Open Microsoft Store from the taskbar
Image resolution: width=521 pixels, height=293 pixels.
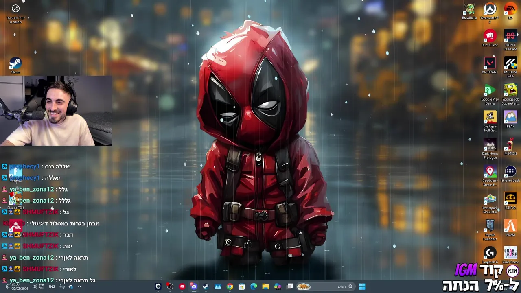242,286
